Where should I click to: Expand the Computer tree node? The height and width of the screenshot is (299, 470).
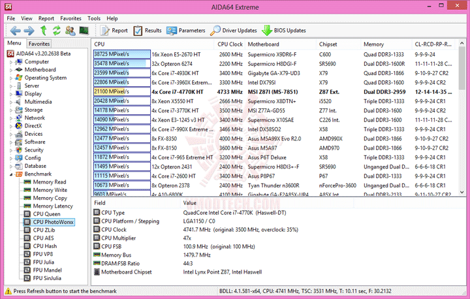pos(11,62)
